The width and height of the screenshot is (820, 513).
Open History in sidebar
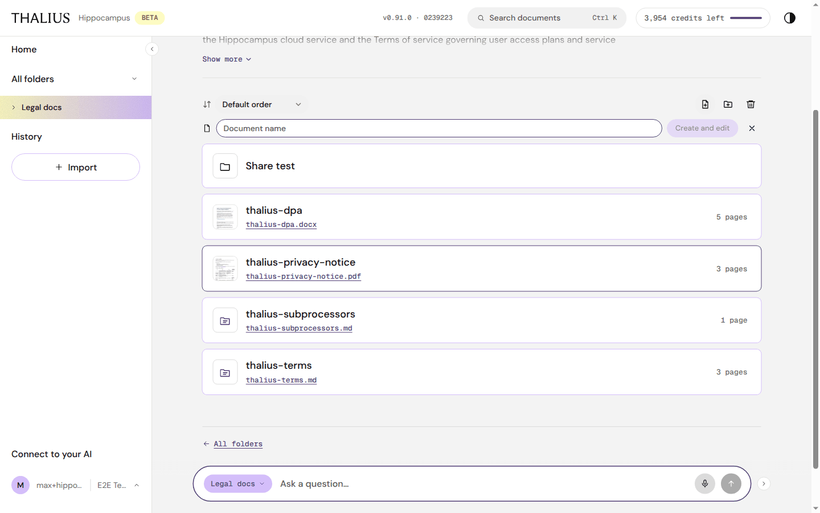(x=27, y=137)
